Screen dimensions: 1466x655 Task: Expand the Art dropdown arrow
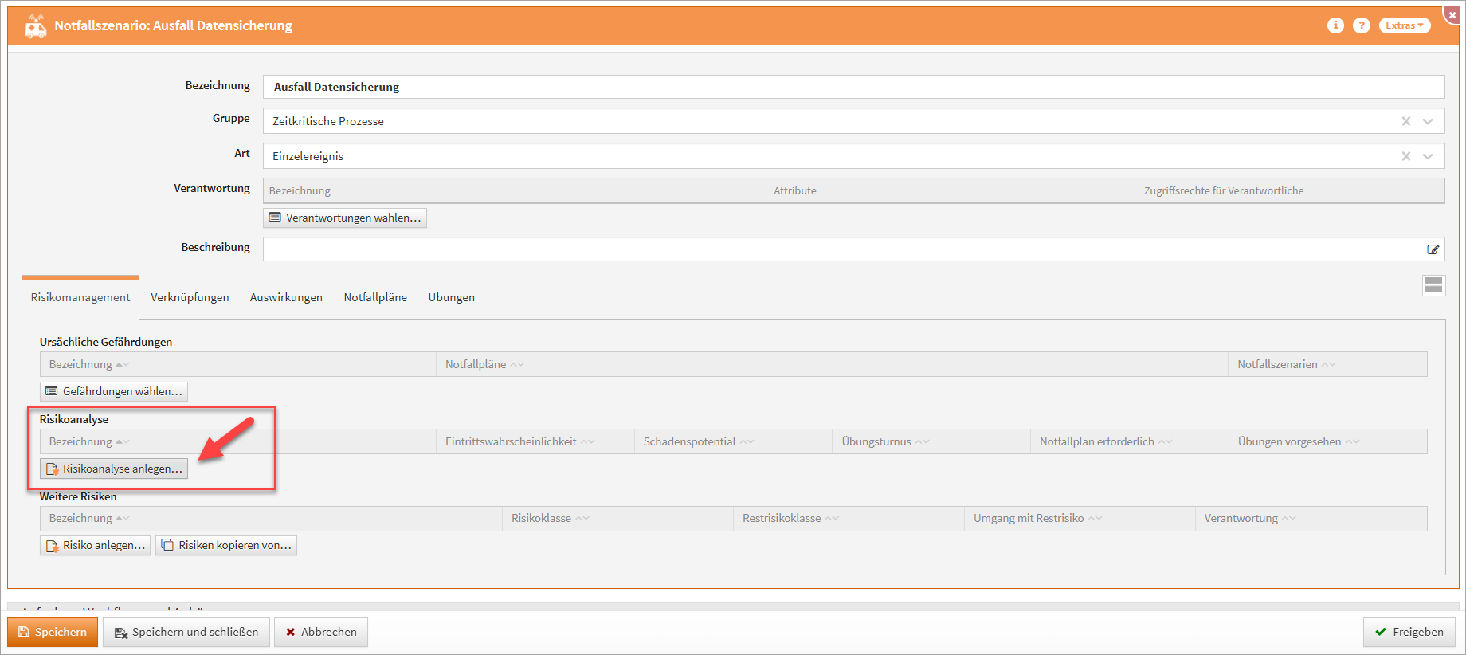[x=1428, y=156]
